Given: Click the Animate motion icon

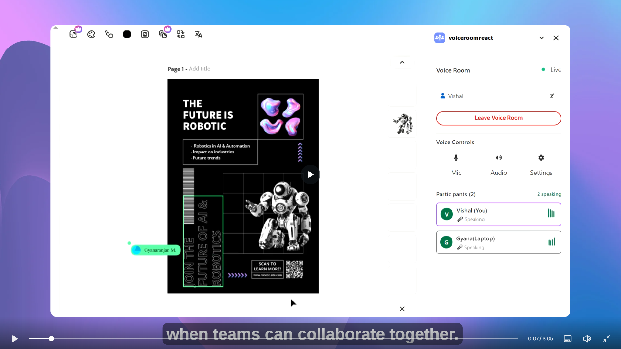Looking at the screenshot, I should coord(109,34).
